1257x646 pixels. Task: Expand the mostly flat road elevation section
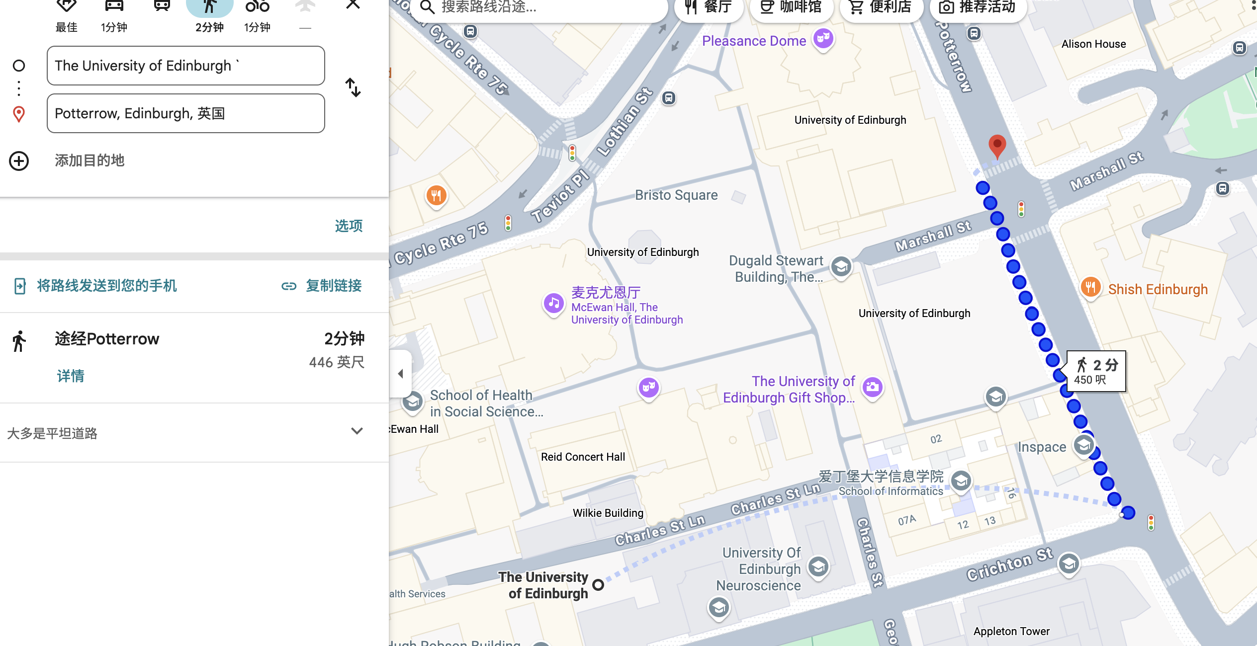(357, 431)
